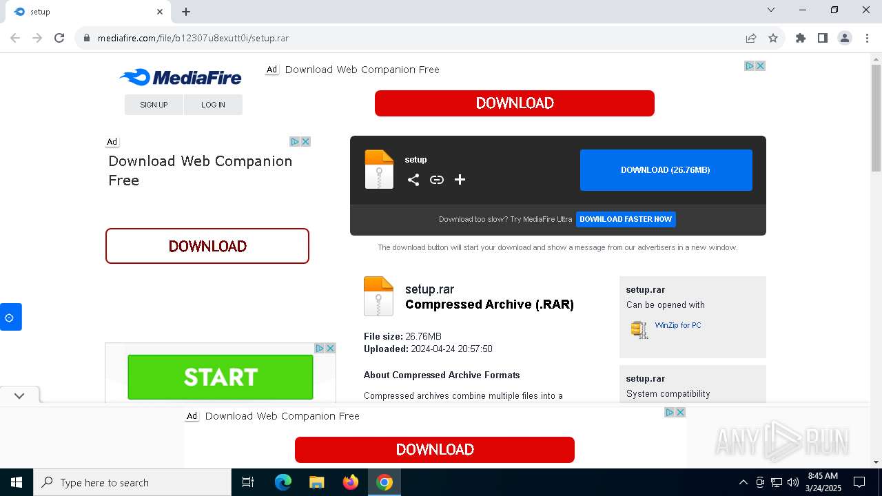Click the Windows search box
Viewport: 882px width, 496px height.
(x=132, y=482)
